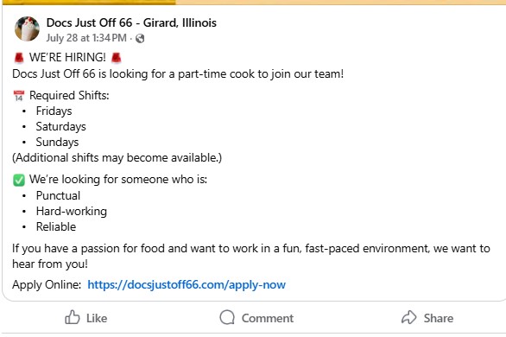Click the Comment button label

(268, 318)
